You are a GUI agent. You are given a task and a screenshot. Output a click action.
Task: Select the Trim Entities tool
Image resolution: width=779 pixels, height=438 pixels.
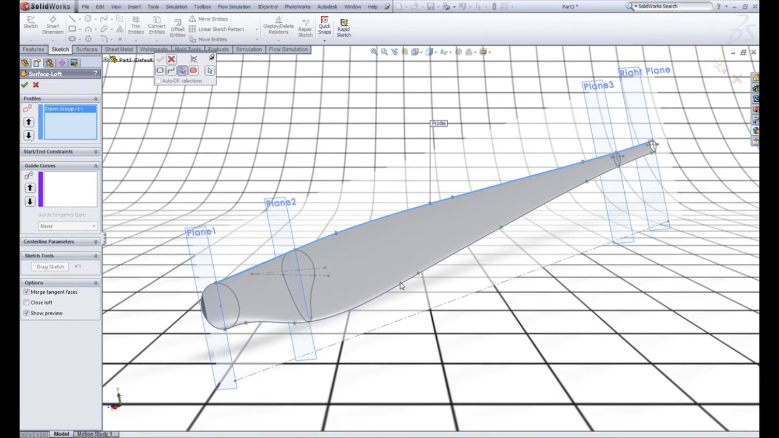[x=136, y=25]
